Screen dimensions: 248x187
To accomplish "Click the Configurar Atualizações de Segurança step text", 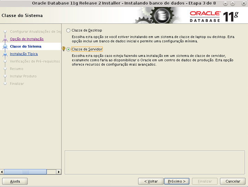I will click(x=35, y=32).
